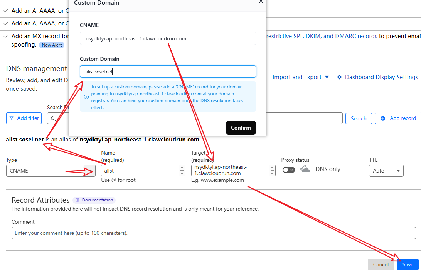
Task: Click the gear icon for Dashboard Display Settings
Action: pyautogui.click(x=339, y=77)
